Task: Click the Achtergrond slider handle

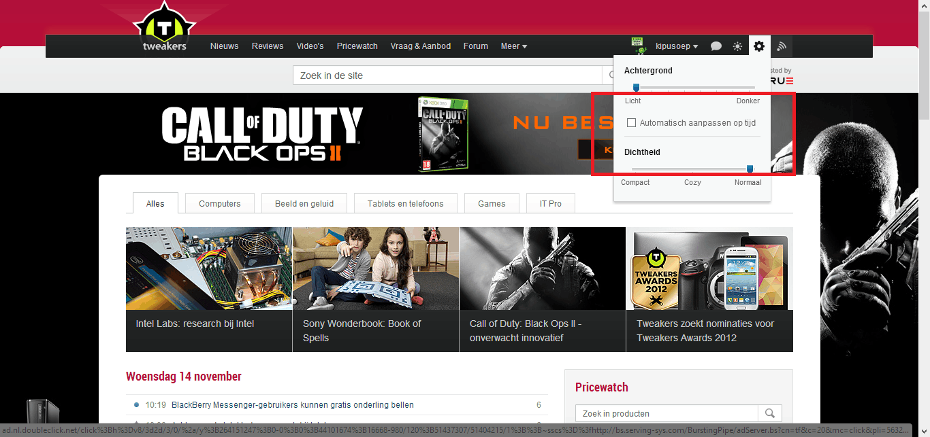Action: click(x=636, y=87)
